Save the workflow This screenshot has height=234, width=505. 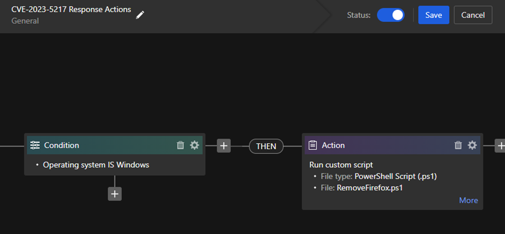433,15
